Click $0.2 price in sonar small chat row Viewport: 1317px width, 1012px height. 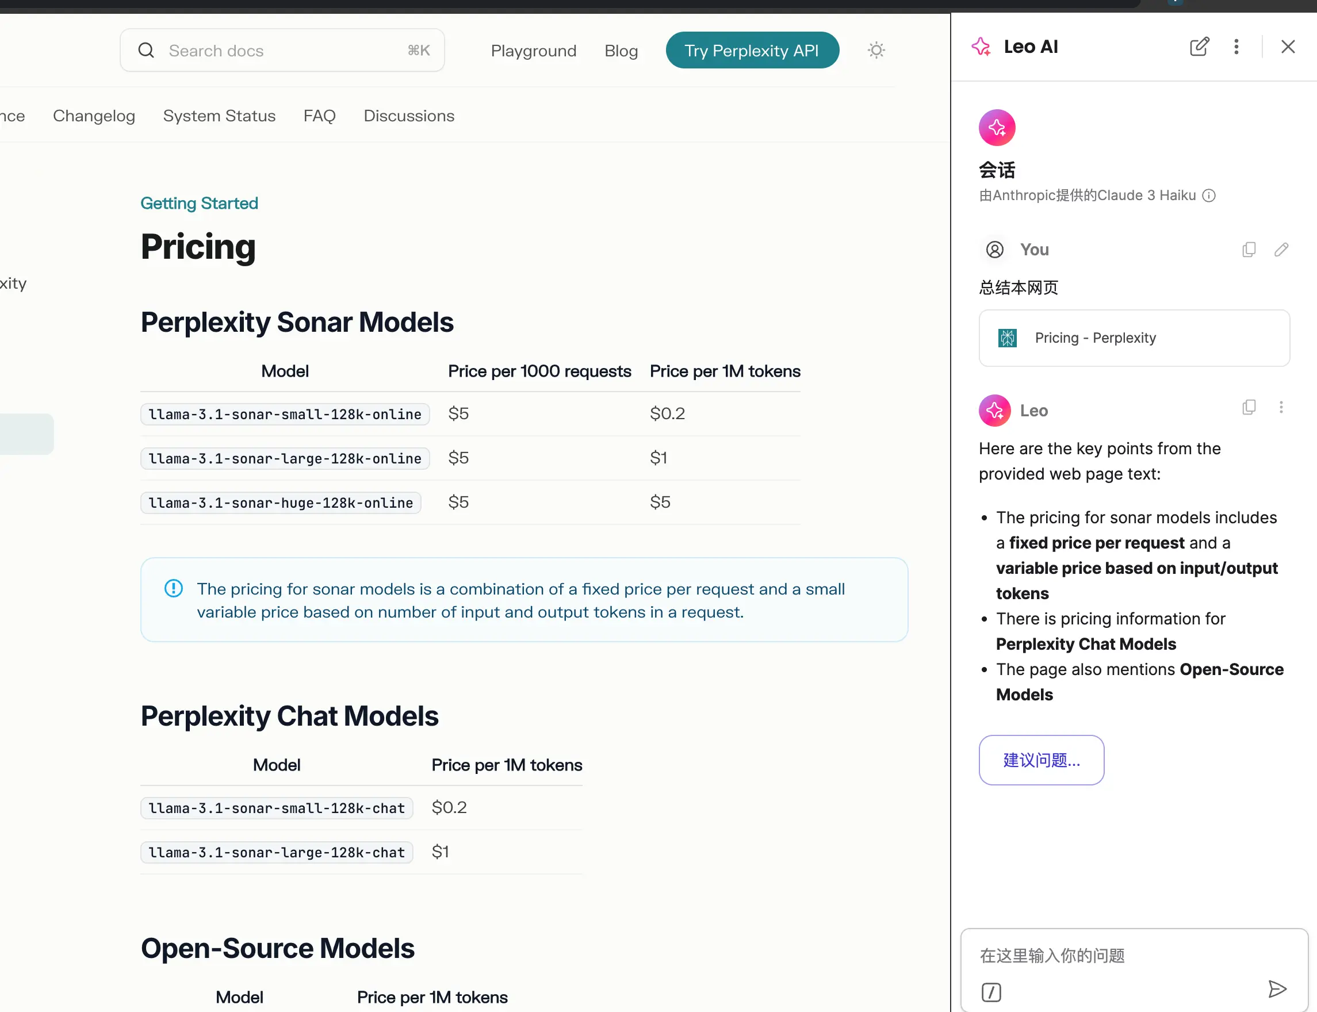tap(449, 807)
